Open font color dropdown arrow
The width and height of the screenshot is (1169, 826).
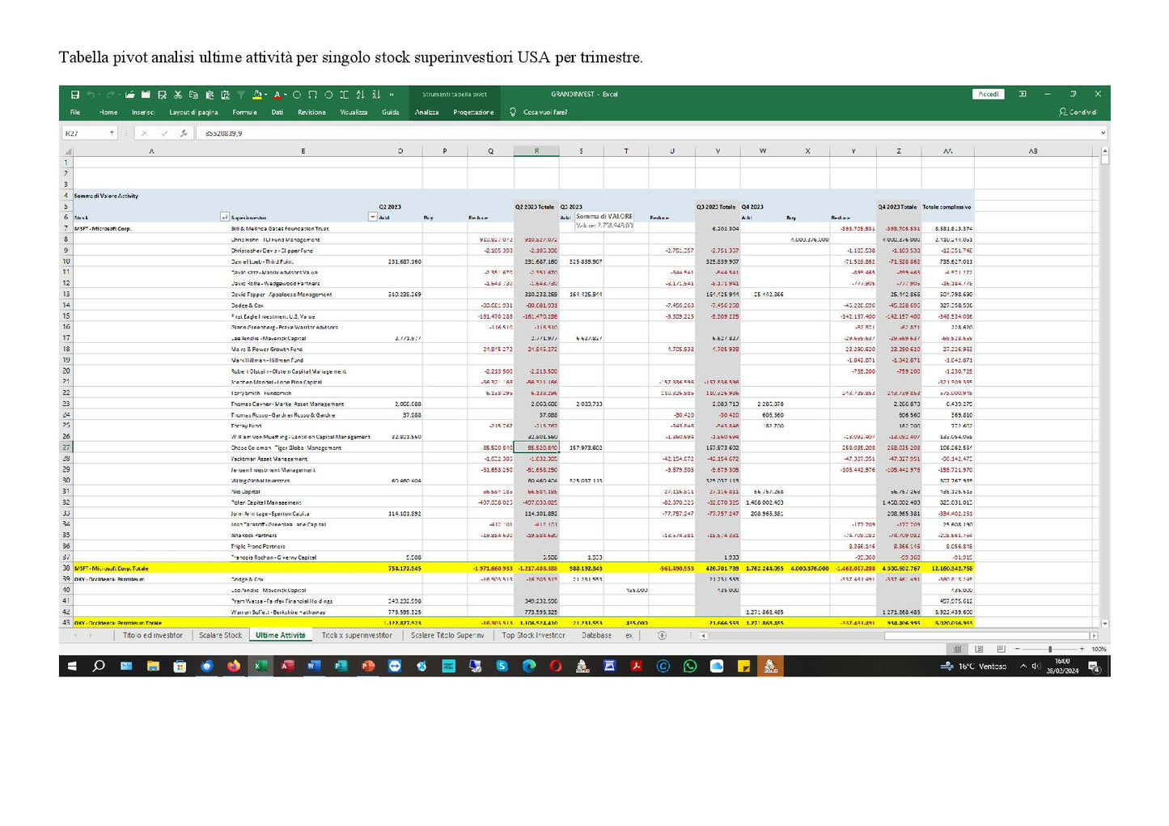click(286, 95)
